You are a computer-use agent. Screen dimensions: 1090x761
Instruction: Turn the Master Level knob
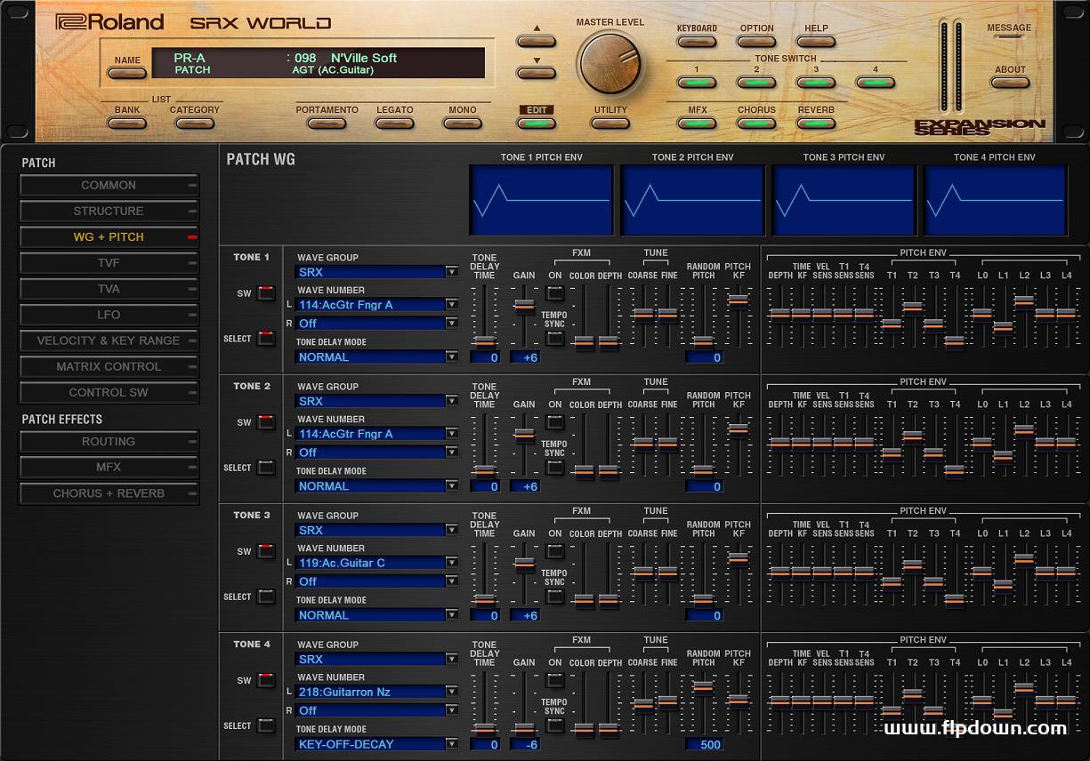(x=610, y=64)
